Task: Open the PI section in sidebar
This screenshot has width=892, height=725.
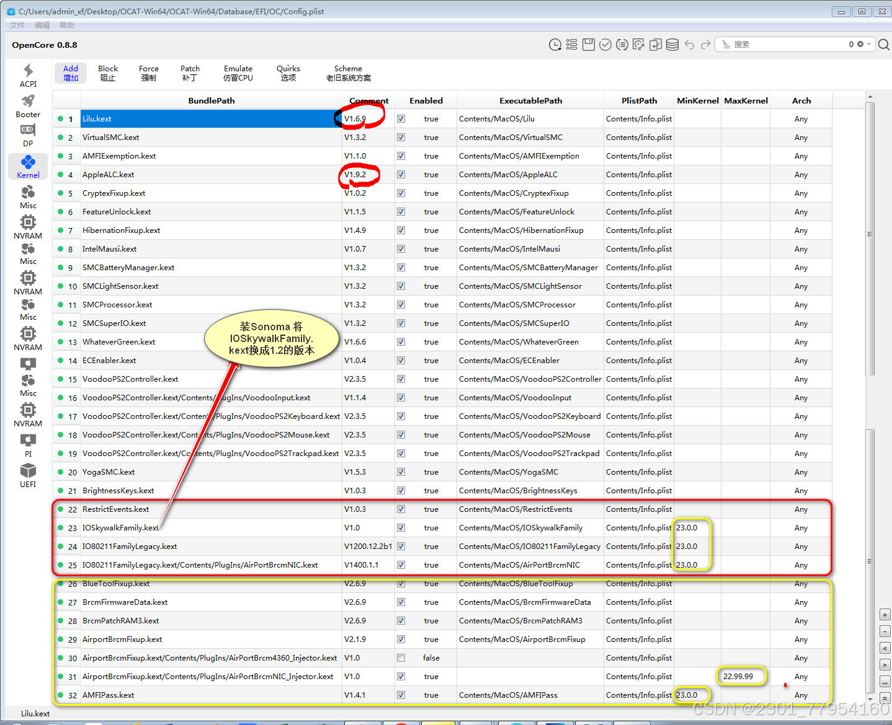Action: 28,446
